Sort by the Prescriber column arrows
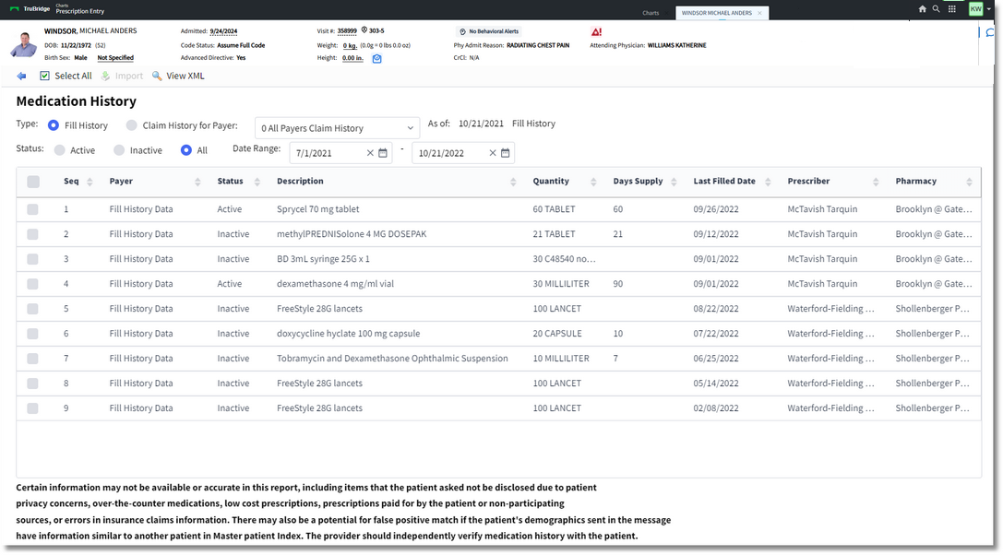The height and width of the screenshot is (555, 1003). point(876,182)
